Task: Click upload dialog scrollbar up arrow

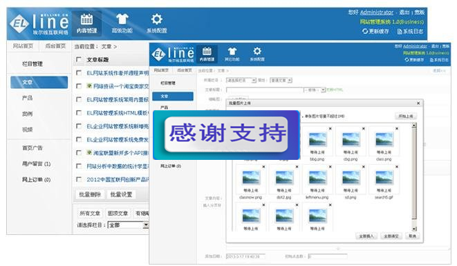Action: coord(414,125)
